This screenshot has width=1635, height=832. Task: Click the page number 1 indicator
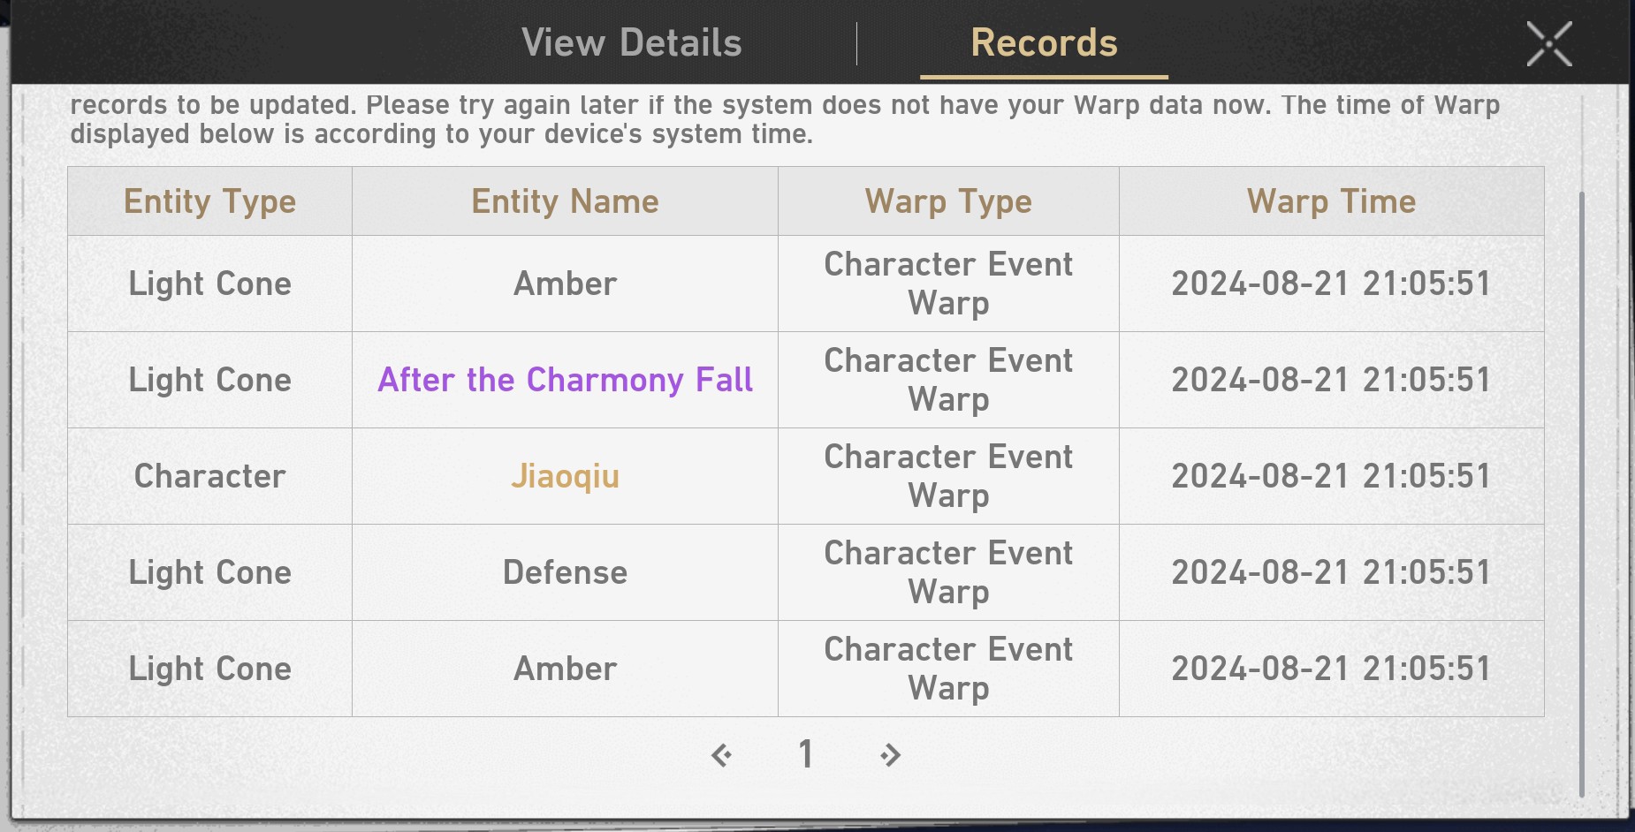point(805,754)
